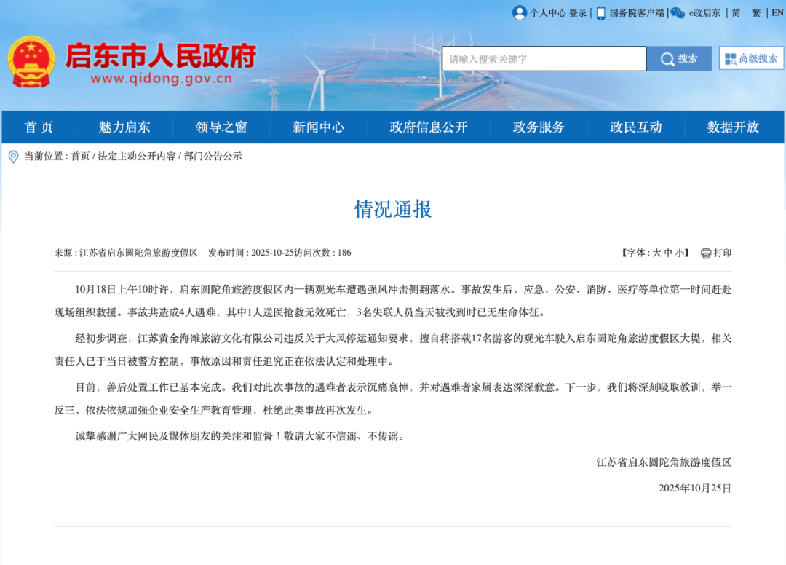The width and height of the screenshot is (786, 565).
Task: Open 新闻中心 navigation item
Action: (318, 127)
